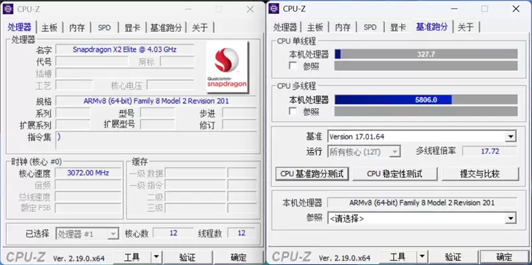Switch to 主板 tab in left window
The height and width of the screenshot is (265, 532).
tap(49, 27)
